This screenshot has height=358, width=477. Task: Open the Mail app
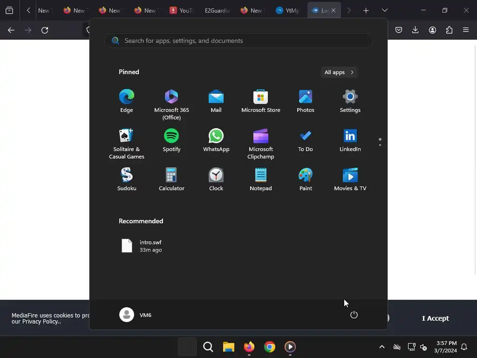(216, 101)
